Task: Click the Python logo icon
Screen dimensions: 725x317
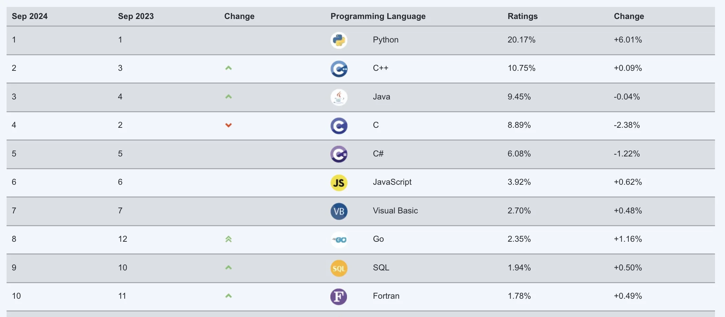Action: (339, 40)
